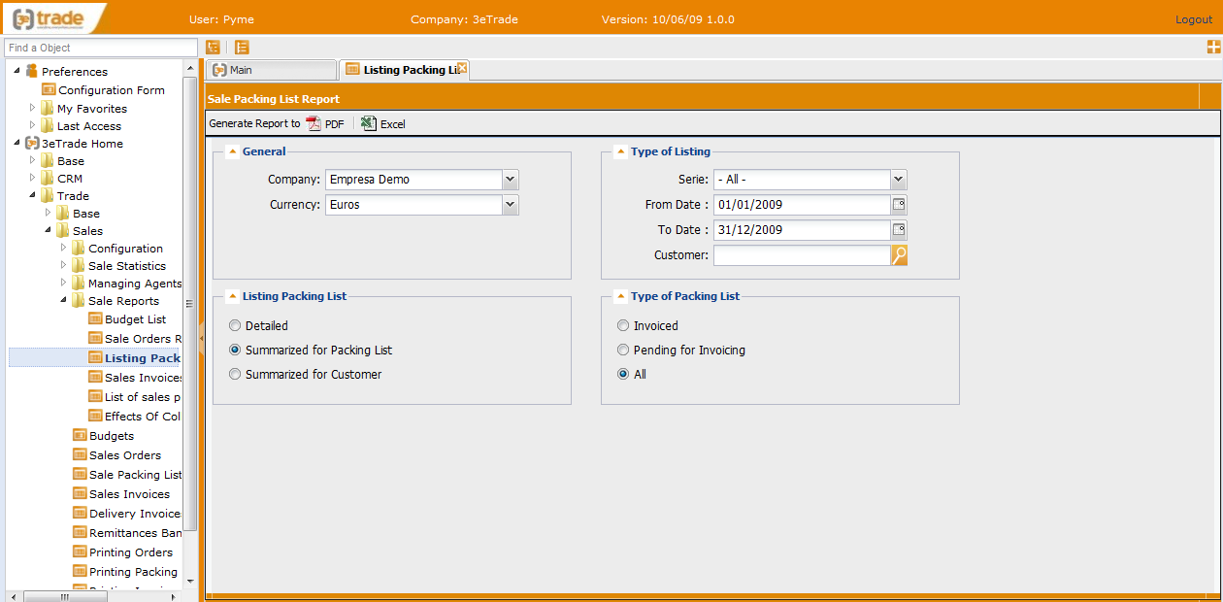Click the Find a Object search field
The height and width of the screenshot is (602, 1223).
tap(101, 48)
